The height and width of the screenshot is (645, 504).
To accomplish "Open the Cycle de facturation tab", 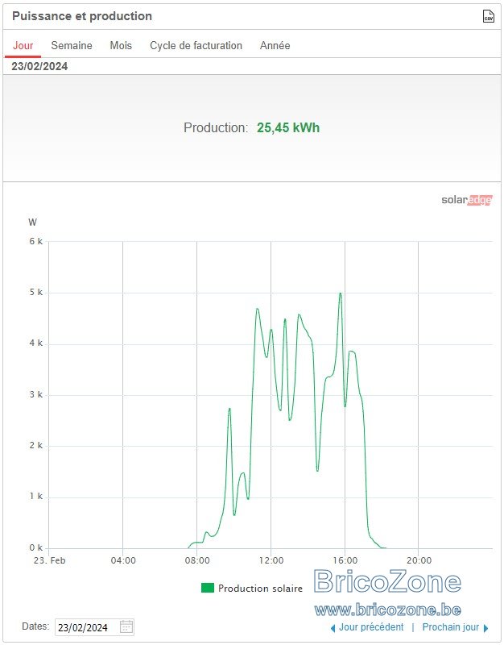I will pyautogui.click(x=196, y=45).
